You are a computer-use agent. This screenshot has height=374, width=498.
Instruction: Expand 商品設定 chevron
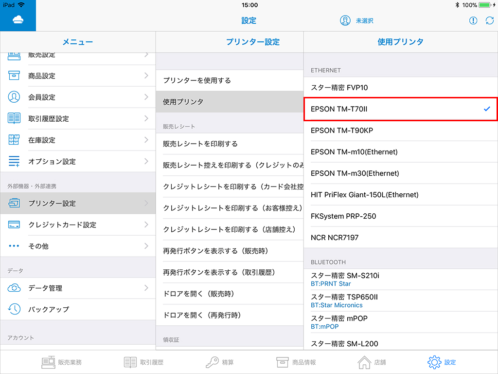pyautogui.click(x=146, y=75)
